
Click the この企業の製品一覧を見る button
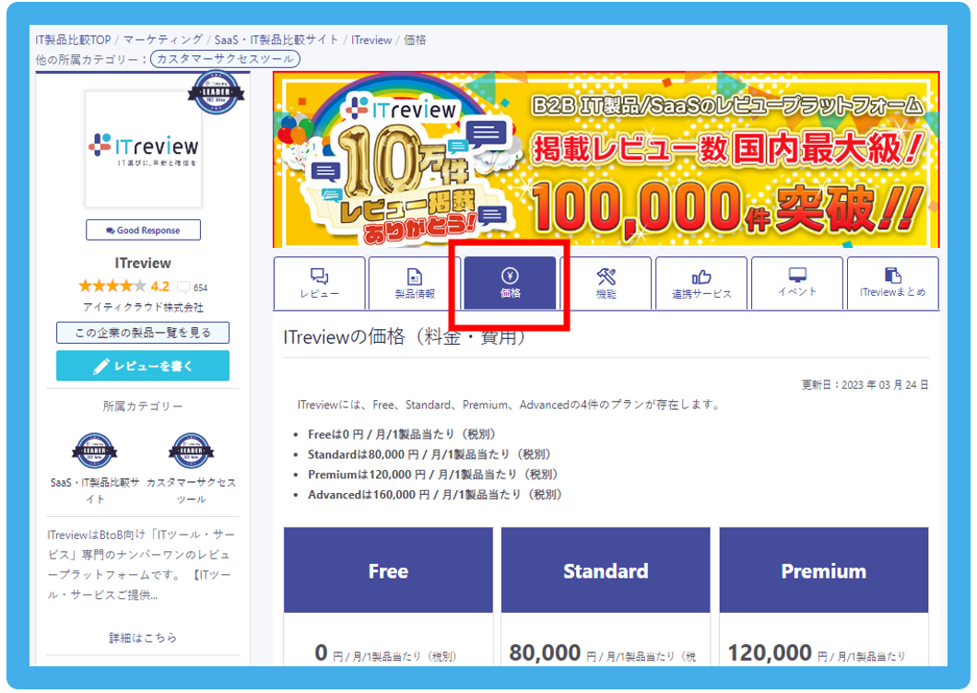coord(142,334)
